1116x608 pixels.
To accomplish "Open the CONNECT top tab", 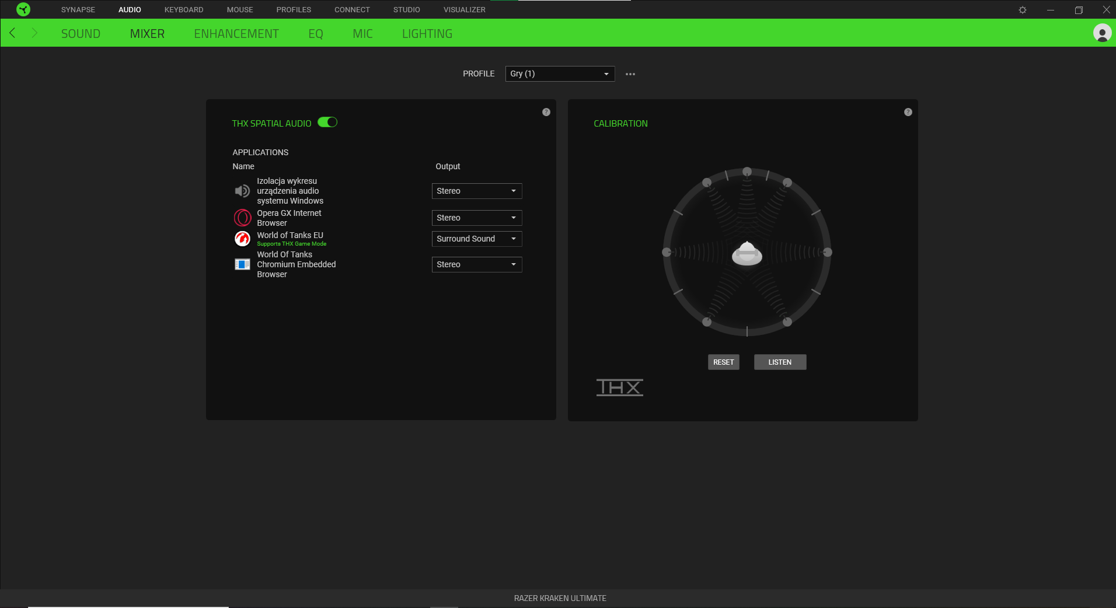I will (352, 10).
